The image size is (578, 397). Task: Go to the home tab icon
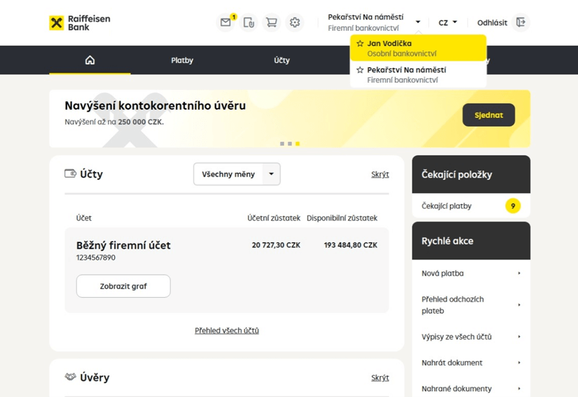(90, 60)
